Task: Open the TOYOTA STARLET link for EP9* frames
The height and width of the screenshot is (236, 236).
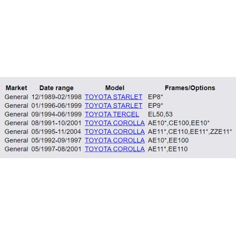Action: coord(113,105)
